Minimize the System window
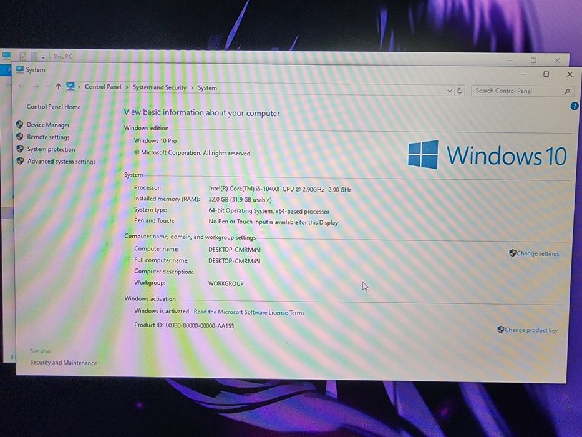The height and width of the screenshot is (437, 582). coord(523,74)
